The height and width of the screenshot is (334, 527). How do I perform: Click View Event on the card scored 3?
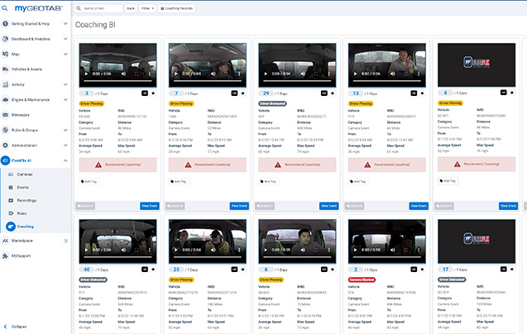coord(149,206)
